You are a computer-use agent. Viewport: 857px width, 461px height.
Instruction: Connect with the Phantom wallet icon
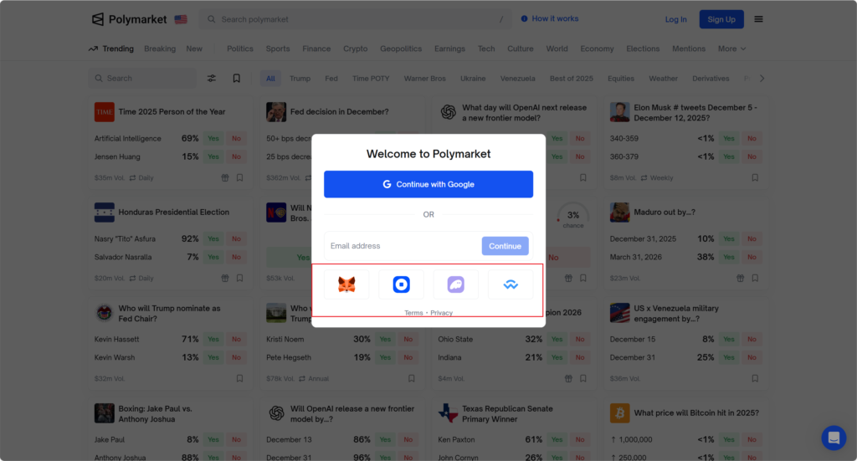[455, 284]
